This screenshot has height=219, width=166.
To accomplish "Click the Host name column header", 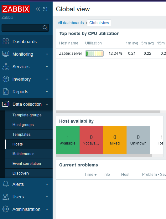I will click(69, 43).
